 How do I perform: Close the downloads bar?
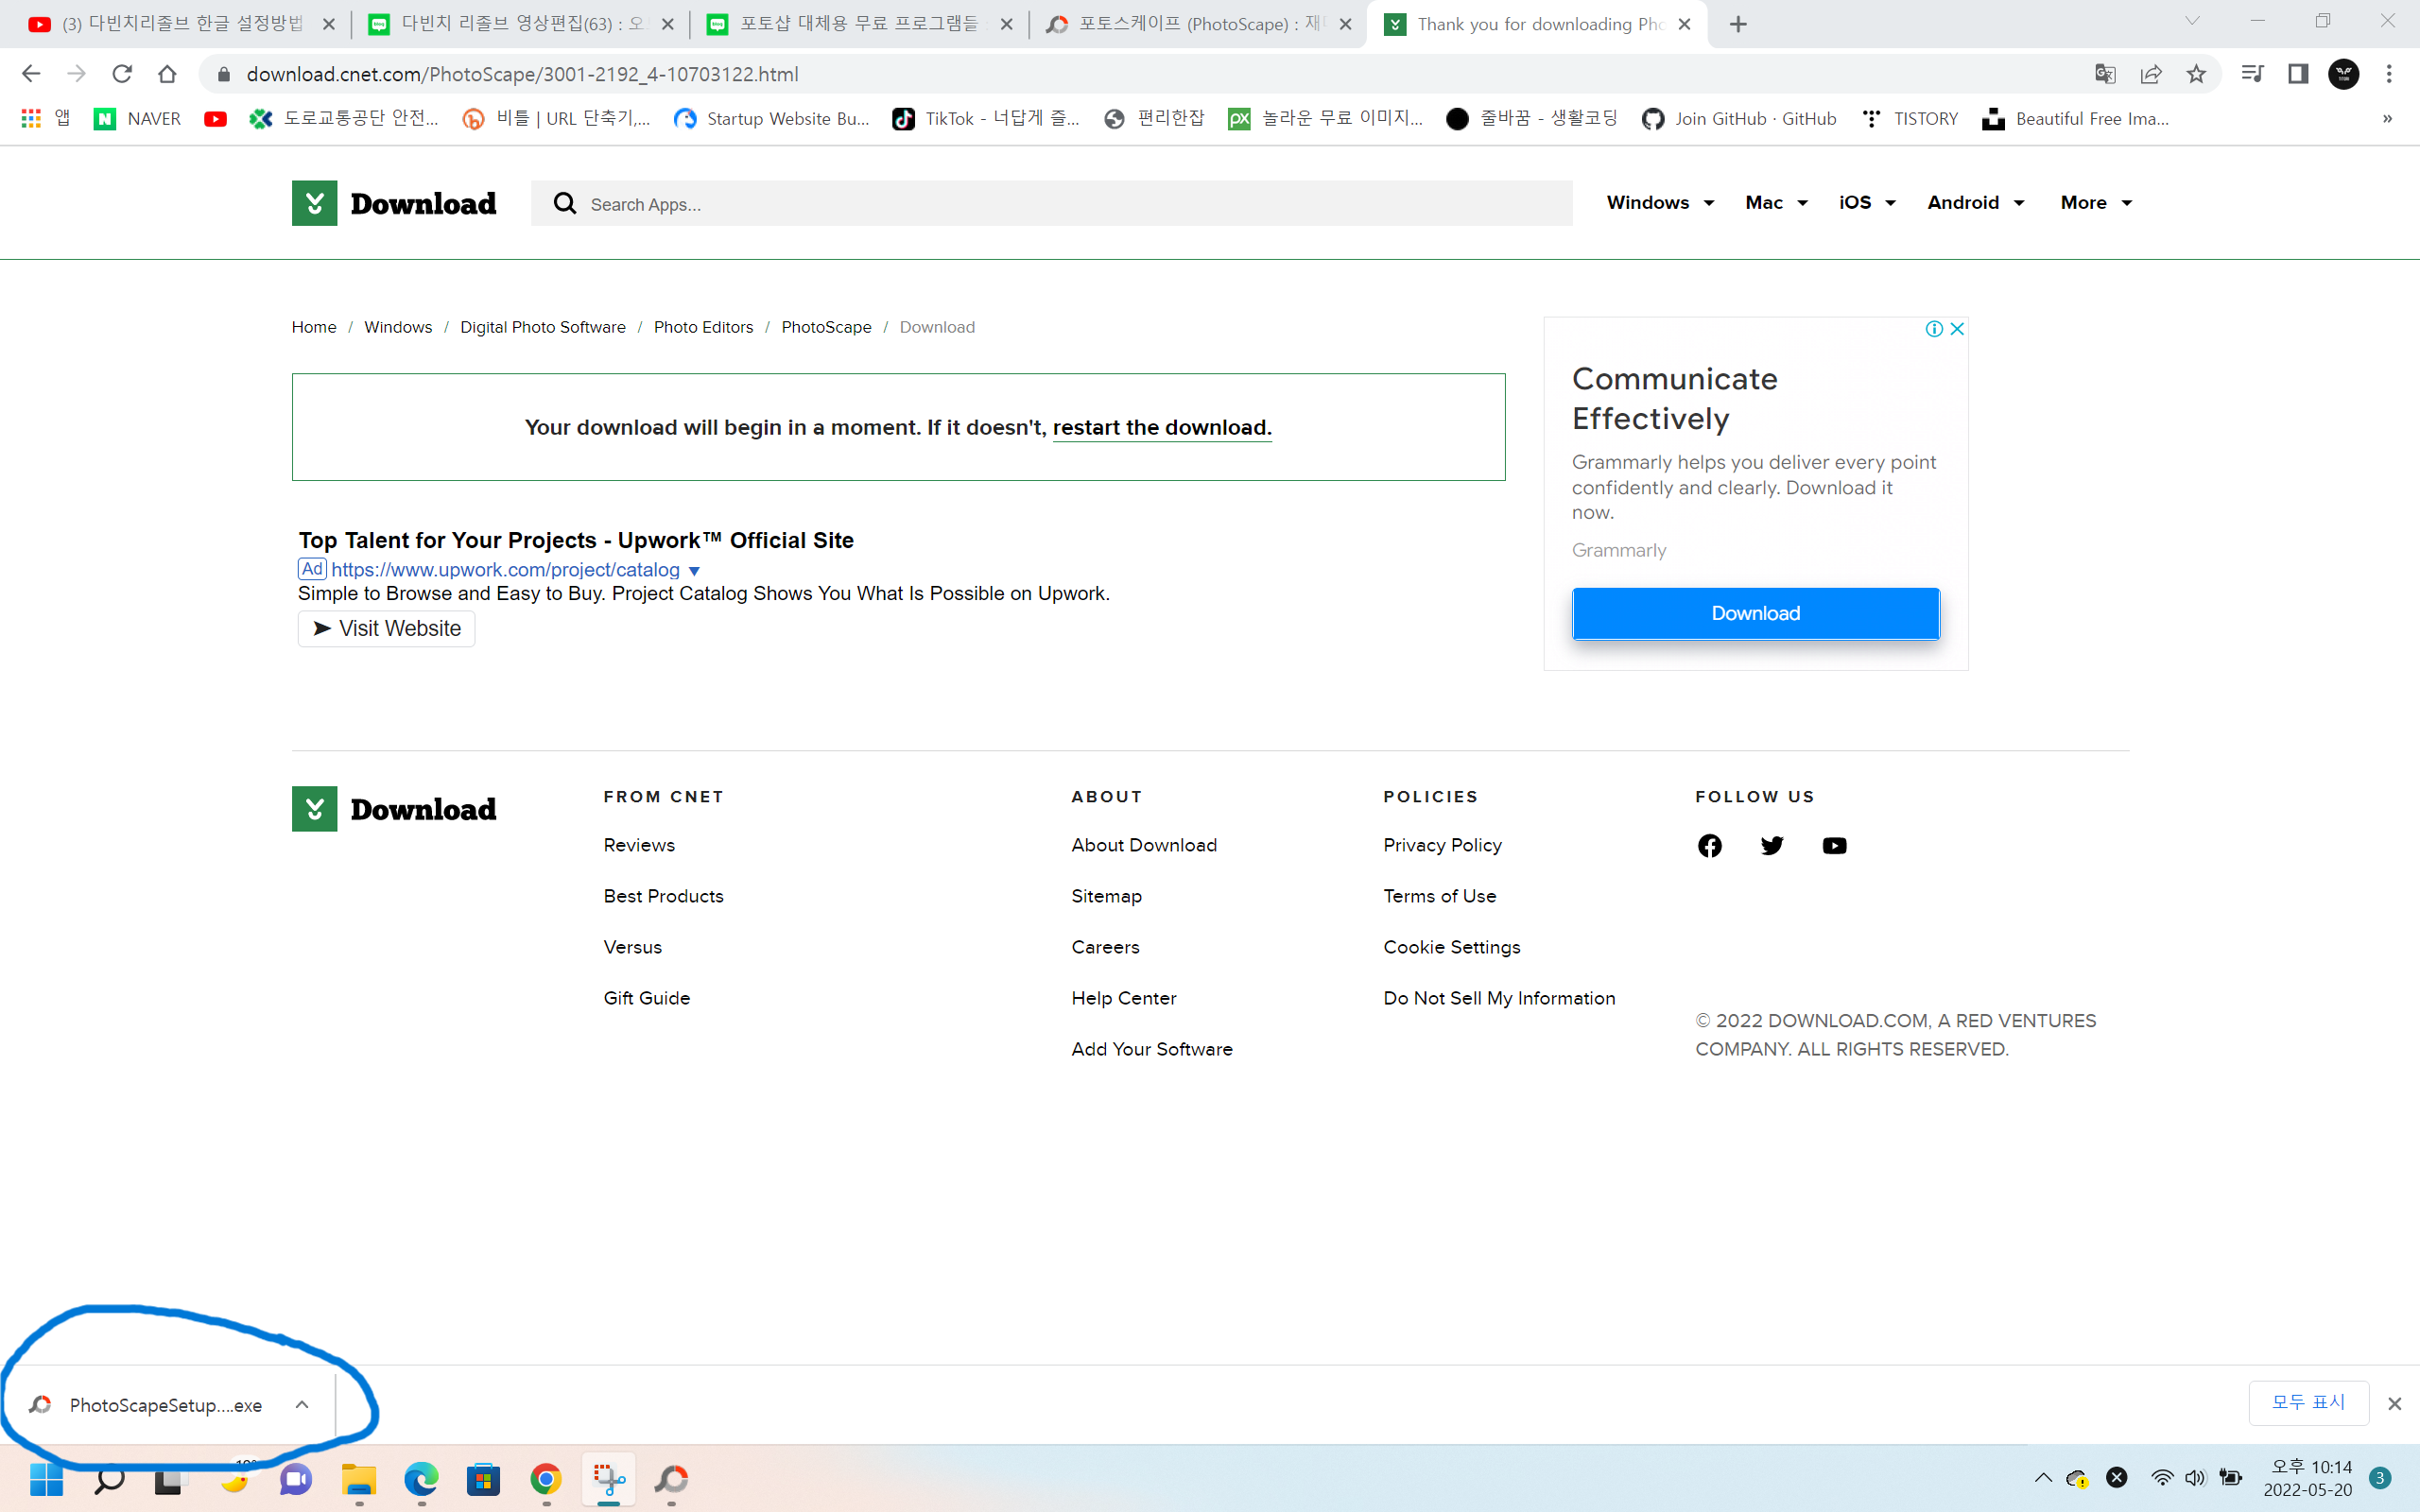coord(2394,1404)
